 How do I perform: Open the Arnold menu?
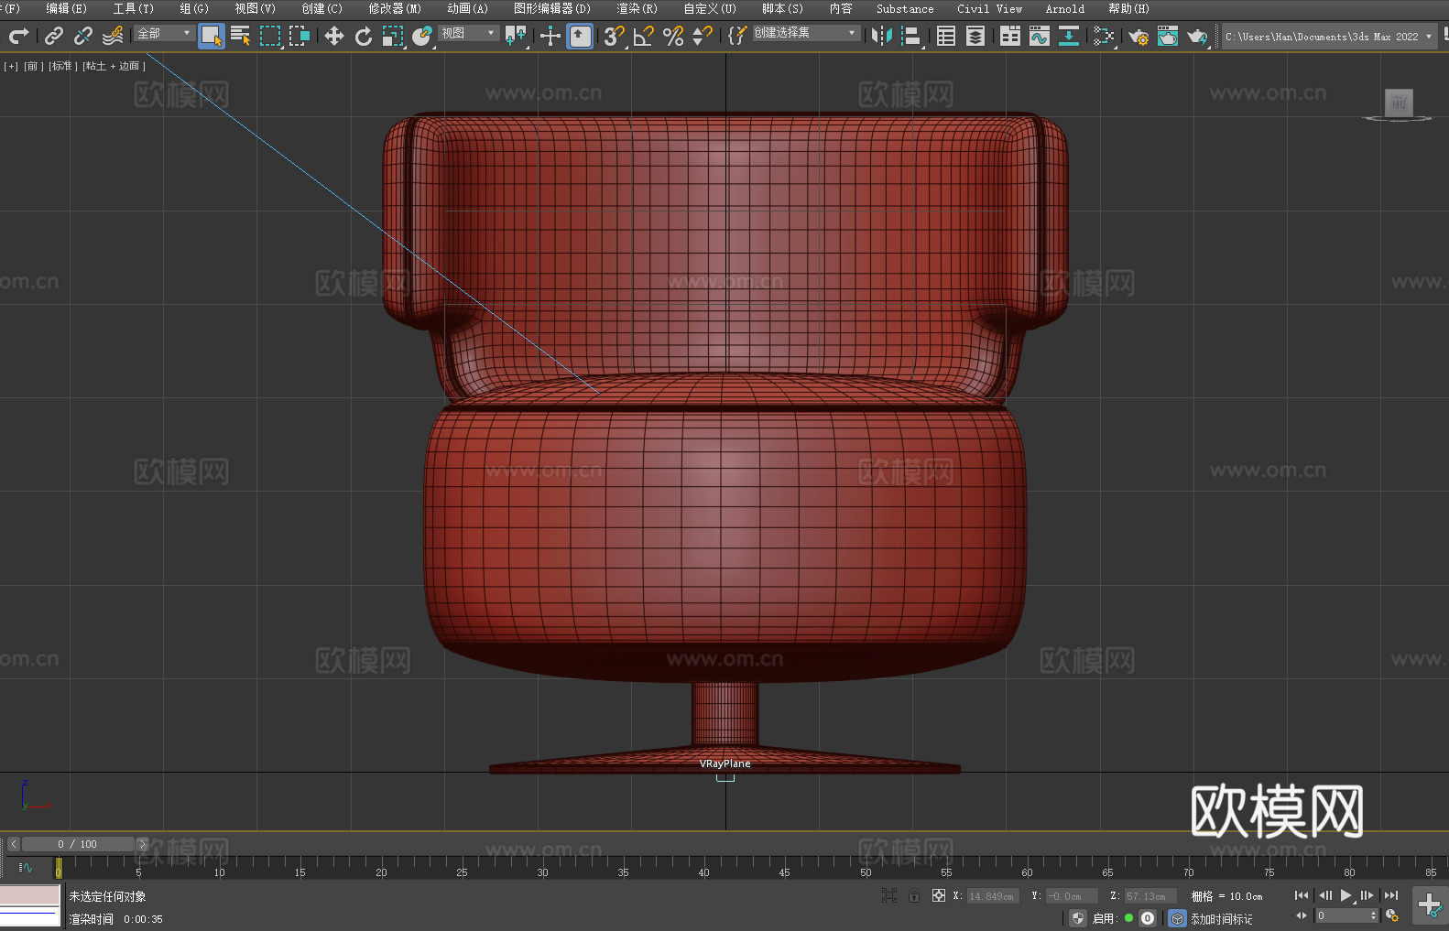tap(1065, 8)
